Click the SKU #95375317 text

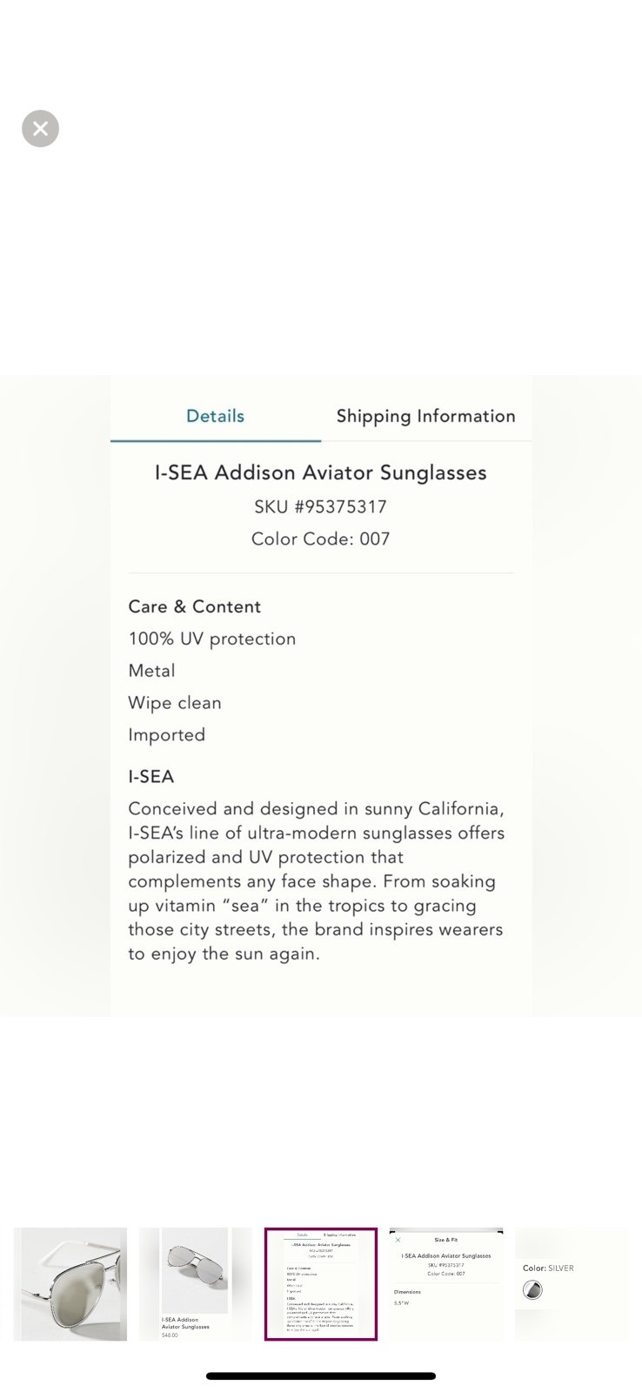click(x=321, y=506)
